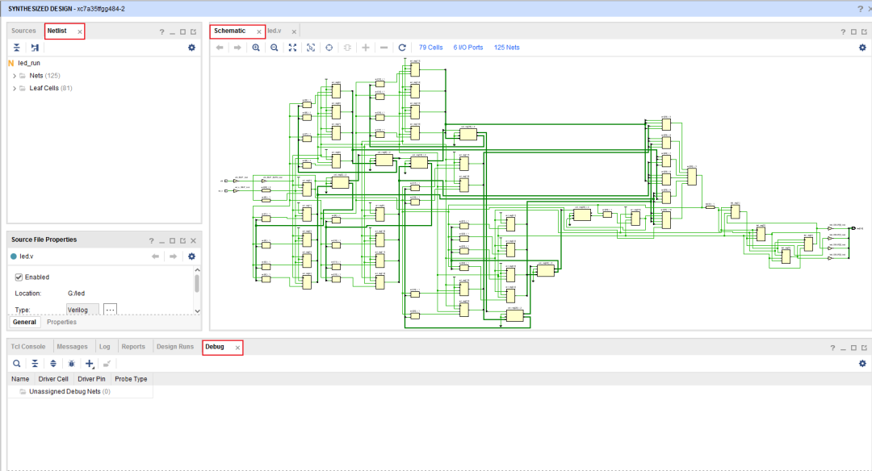Screen dimensions: 872x471
Task: Click the Source File Properties scrollbar
Action: click(x=197, y=284)
